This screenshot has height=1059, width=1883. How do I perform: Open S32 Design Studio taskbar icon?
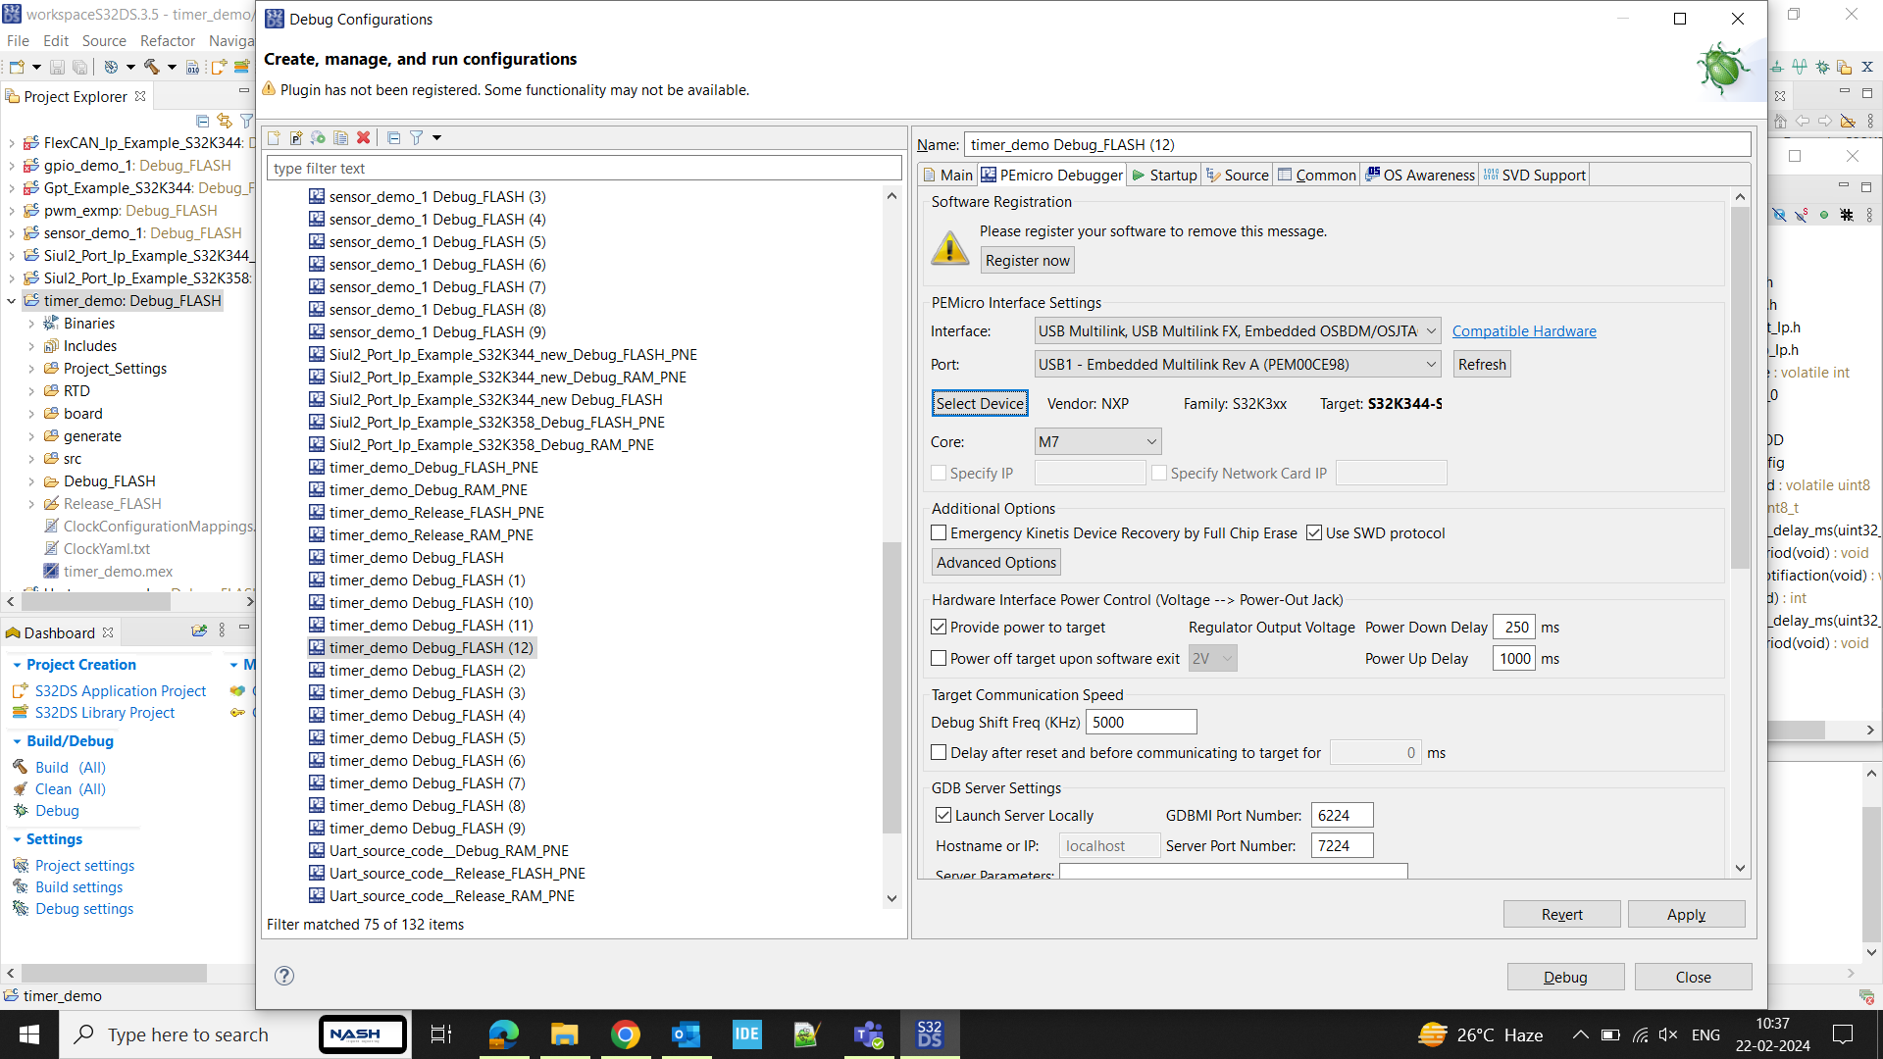[929, 1034]
